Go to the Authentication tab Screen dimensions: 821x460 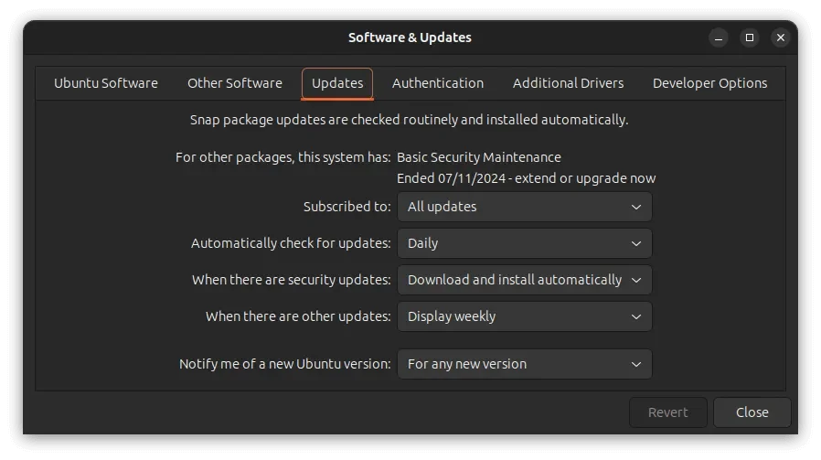438,83
